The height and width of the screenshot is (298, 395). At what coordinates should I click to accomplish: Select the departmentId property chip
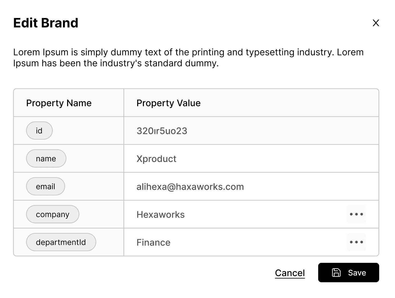[61, 242]
